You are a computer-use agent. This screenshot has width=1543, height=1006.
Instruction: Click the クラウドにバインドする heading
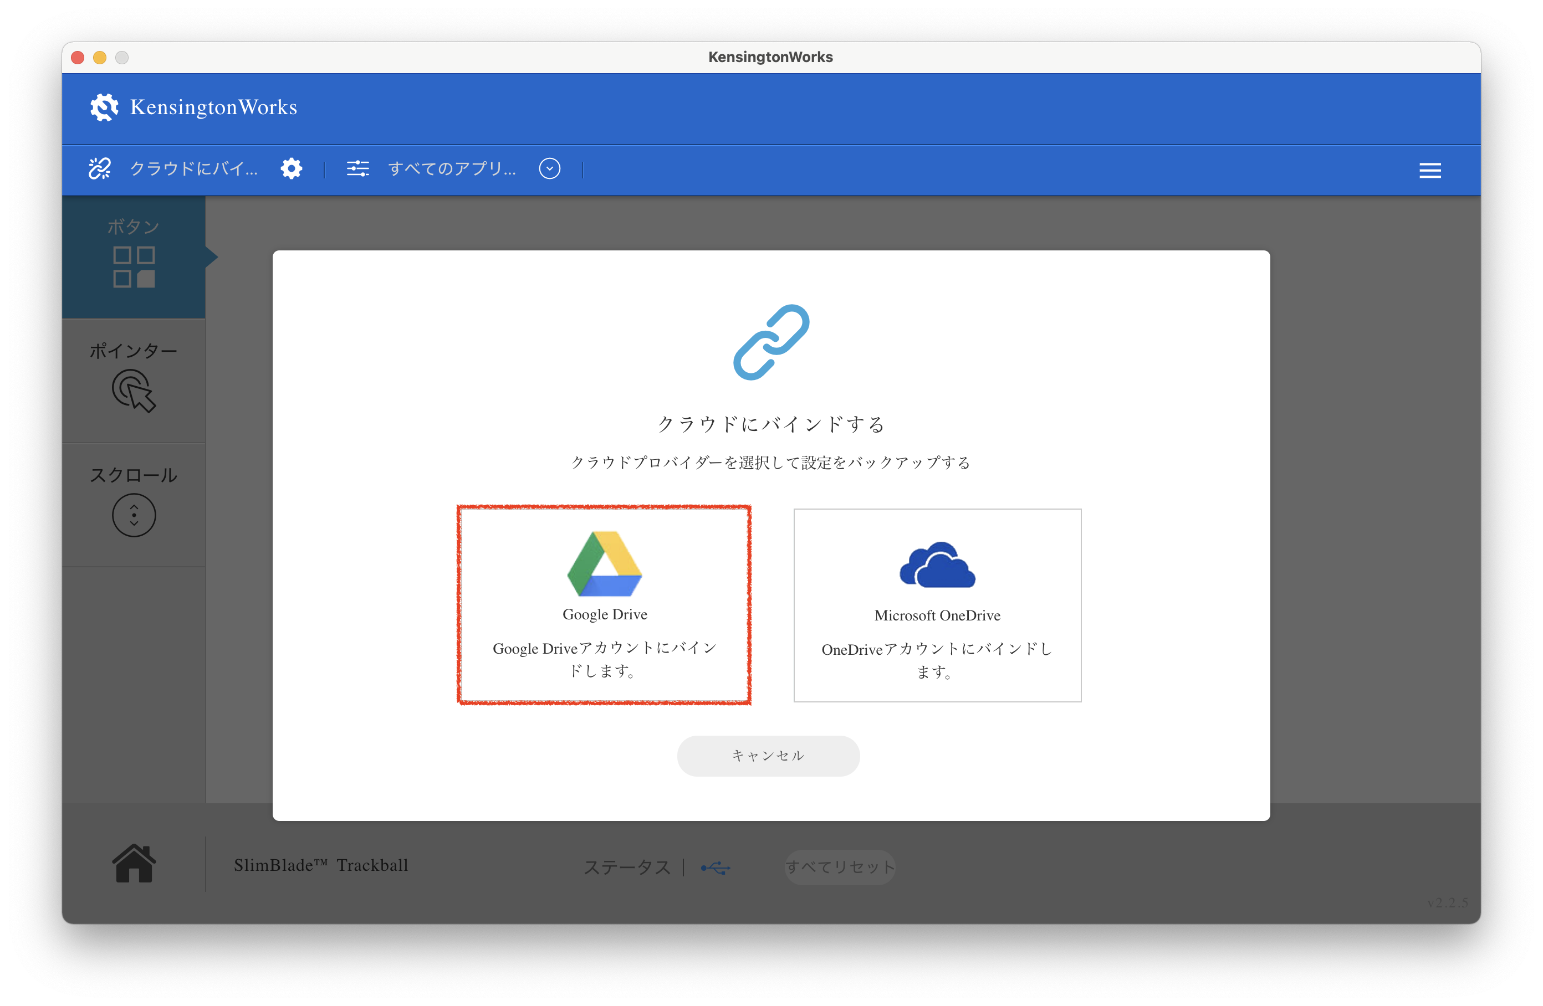[771, 424]
